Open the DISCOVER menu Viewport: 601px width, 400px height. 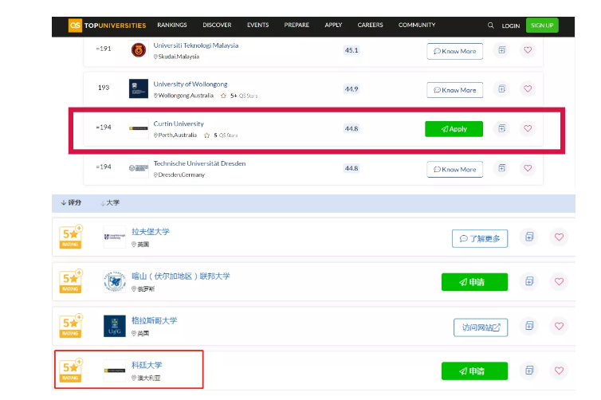(x=217, y=25)
